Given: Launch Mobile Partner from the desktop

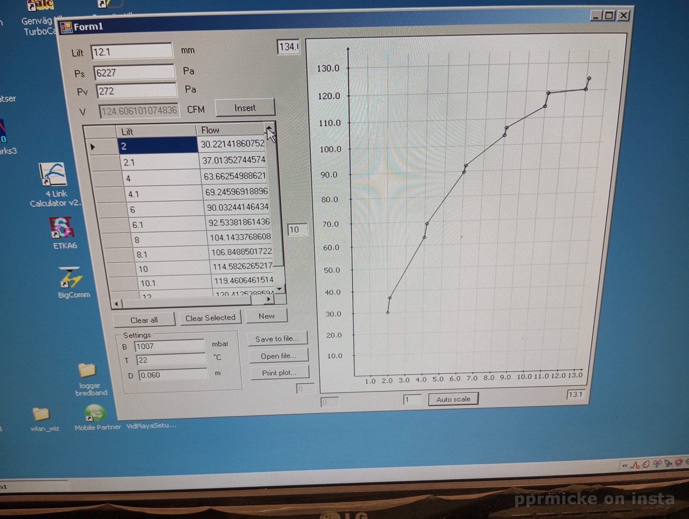Looking at the screenshot, I should point(95,413).
